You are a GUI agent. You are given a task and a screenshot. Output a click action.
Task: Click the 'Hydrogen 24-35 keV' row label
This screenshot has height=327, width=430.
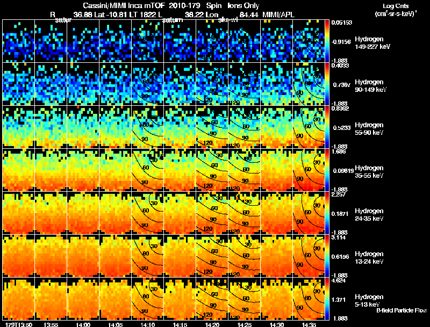(369, 215)
